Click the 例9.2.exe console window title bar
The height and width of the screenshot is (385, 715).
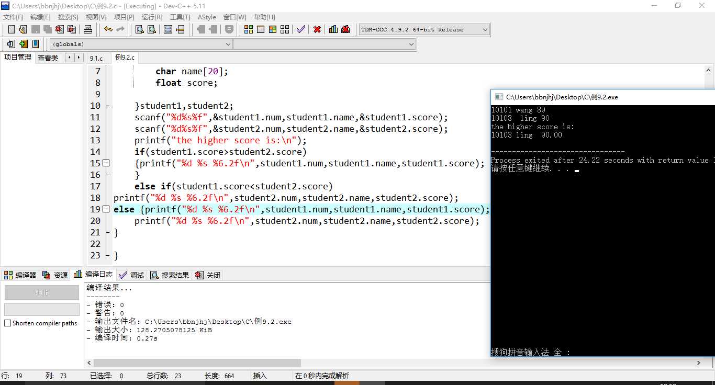tap(602, 97)
